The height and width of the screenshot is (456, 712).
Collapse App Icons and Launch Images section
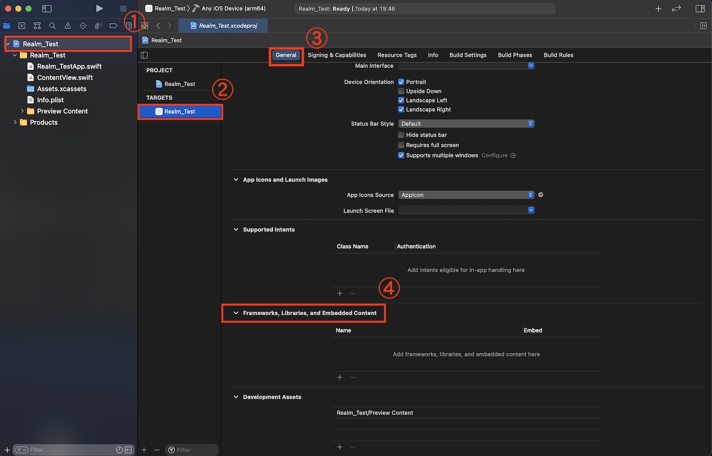[x=236, y=180]
